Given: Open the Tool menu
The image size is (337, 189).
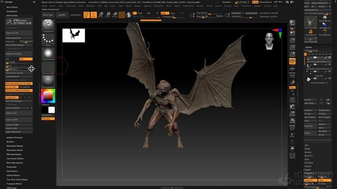Looking at the screenshot, I should (236, 6).
